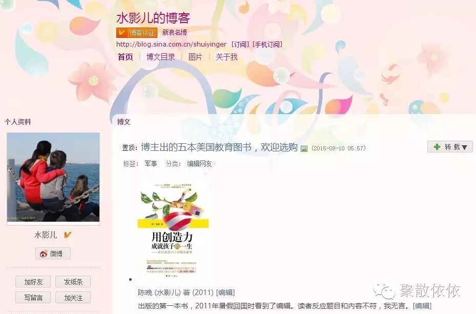Switch to 博文目录 tab
Image resolution: width=476 pixels, height=314 pixels.
[x=160, y=57]
